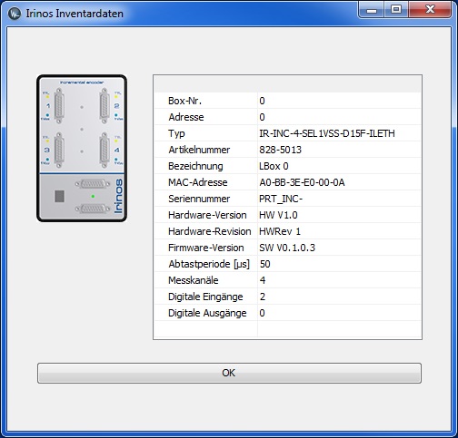Select the Artikelnummer label cell

(x=206, y=150)
